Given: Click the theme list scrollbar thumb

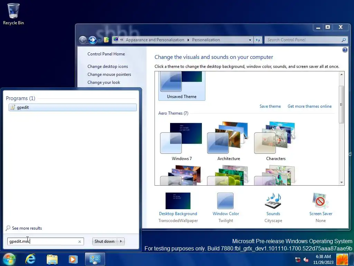Looking at the screenshot, I should point(341,105).
